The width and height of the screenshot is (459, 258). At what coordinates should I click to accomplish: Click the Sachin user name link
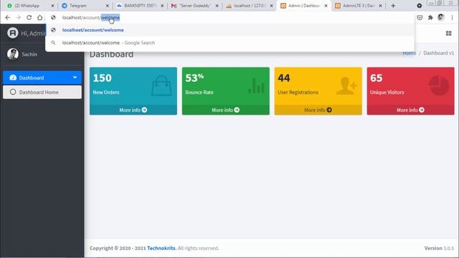(x=29, y=54)
